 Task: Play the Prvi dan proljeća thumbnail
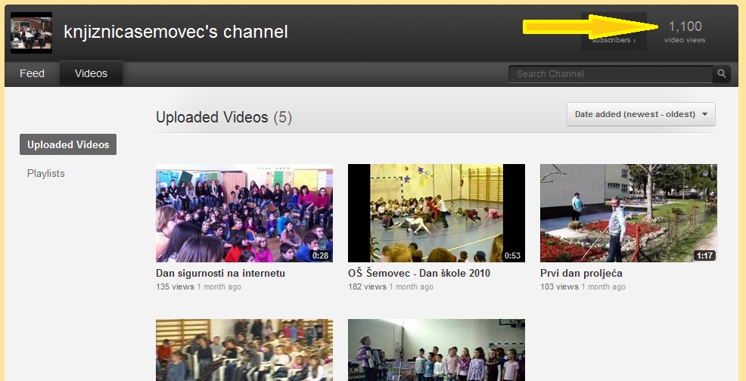click(x=629, y=213)
